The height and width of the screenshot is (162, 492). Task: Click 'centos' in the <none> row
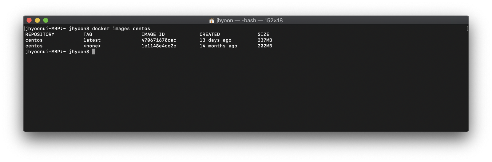(x=34, y=46)
